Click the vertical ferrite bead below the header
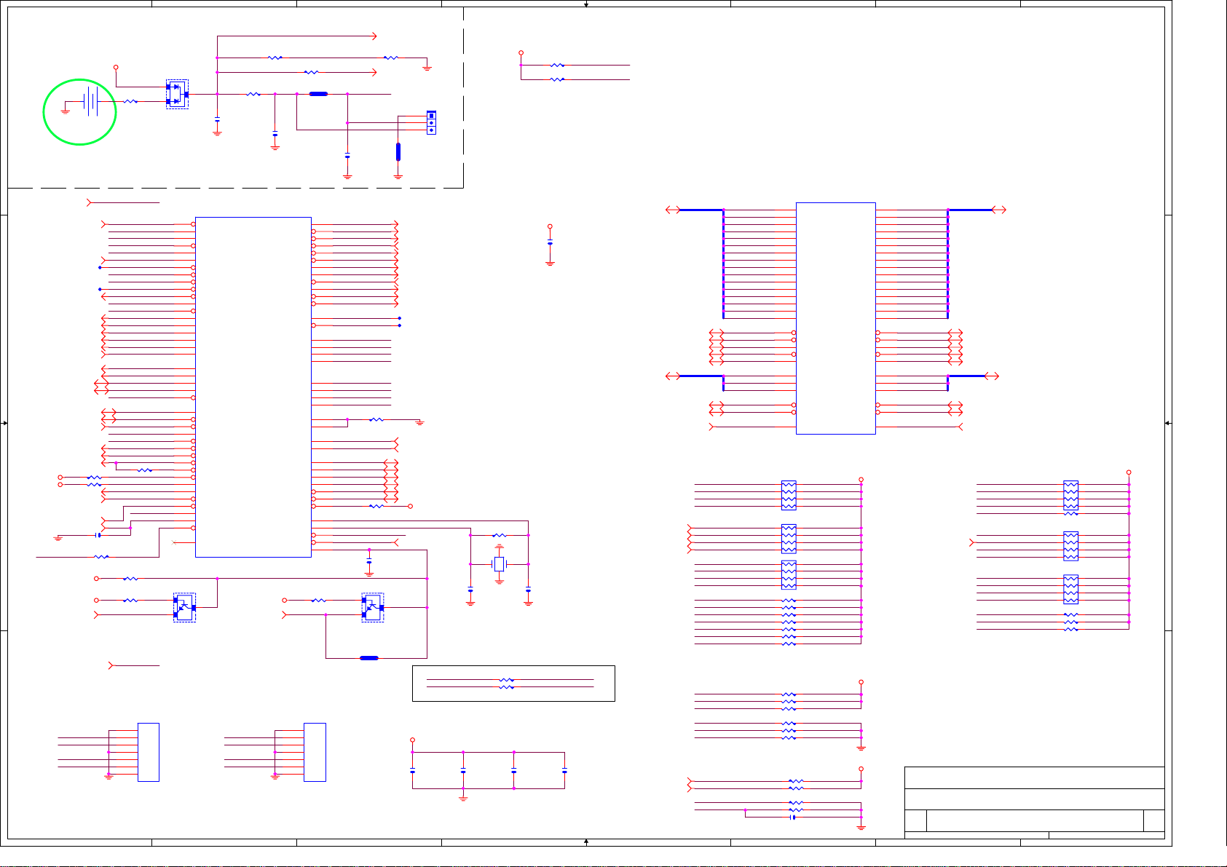1227x867 pixels. [398, 151]
